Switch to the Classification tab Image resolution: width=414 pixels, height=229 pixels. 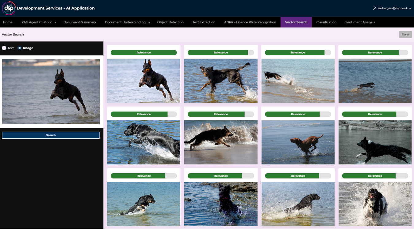(326, 22)
